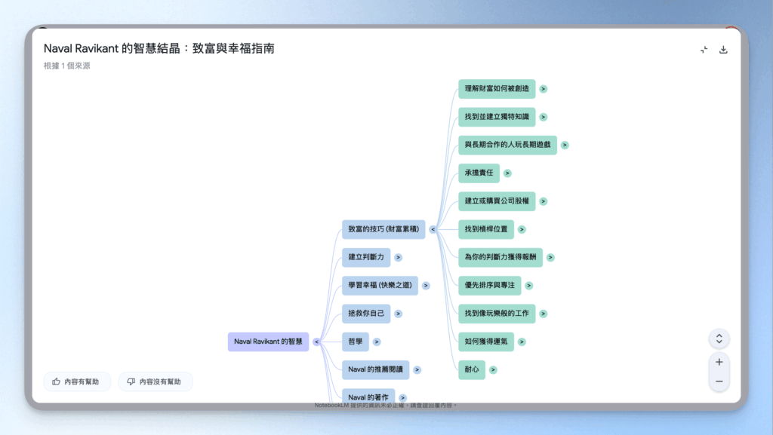The image size is (773, 435).
Task: Mark content as helpful 內容有幫助
Action: click(77, 382)
